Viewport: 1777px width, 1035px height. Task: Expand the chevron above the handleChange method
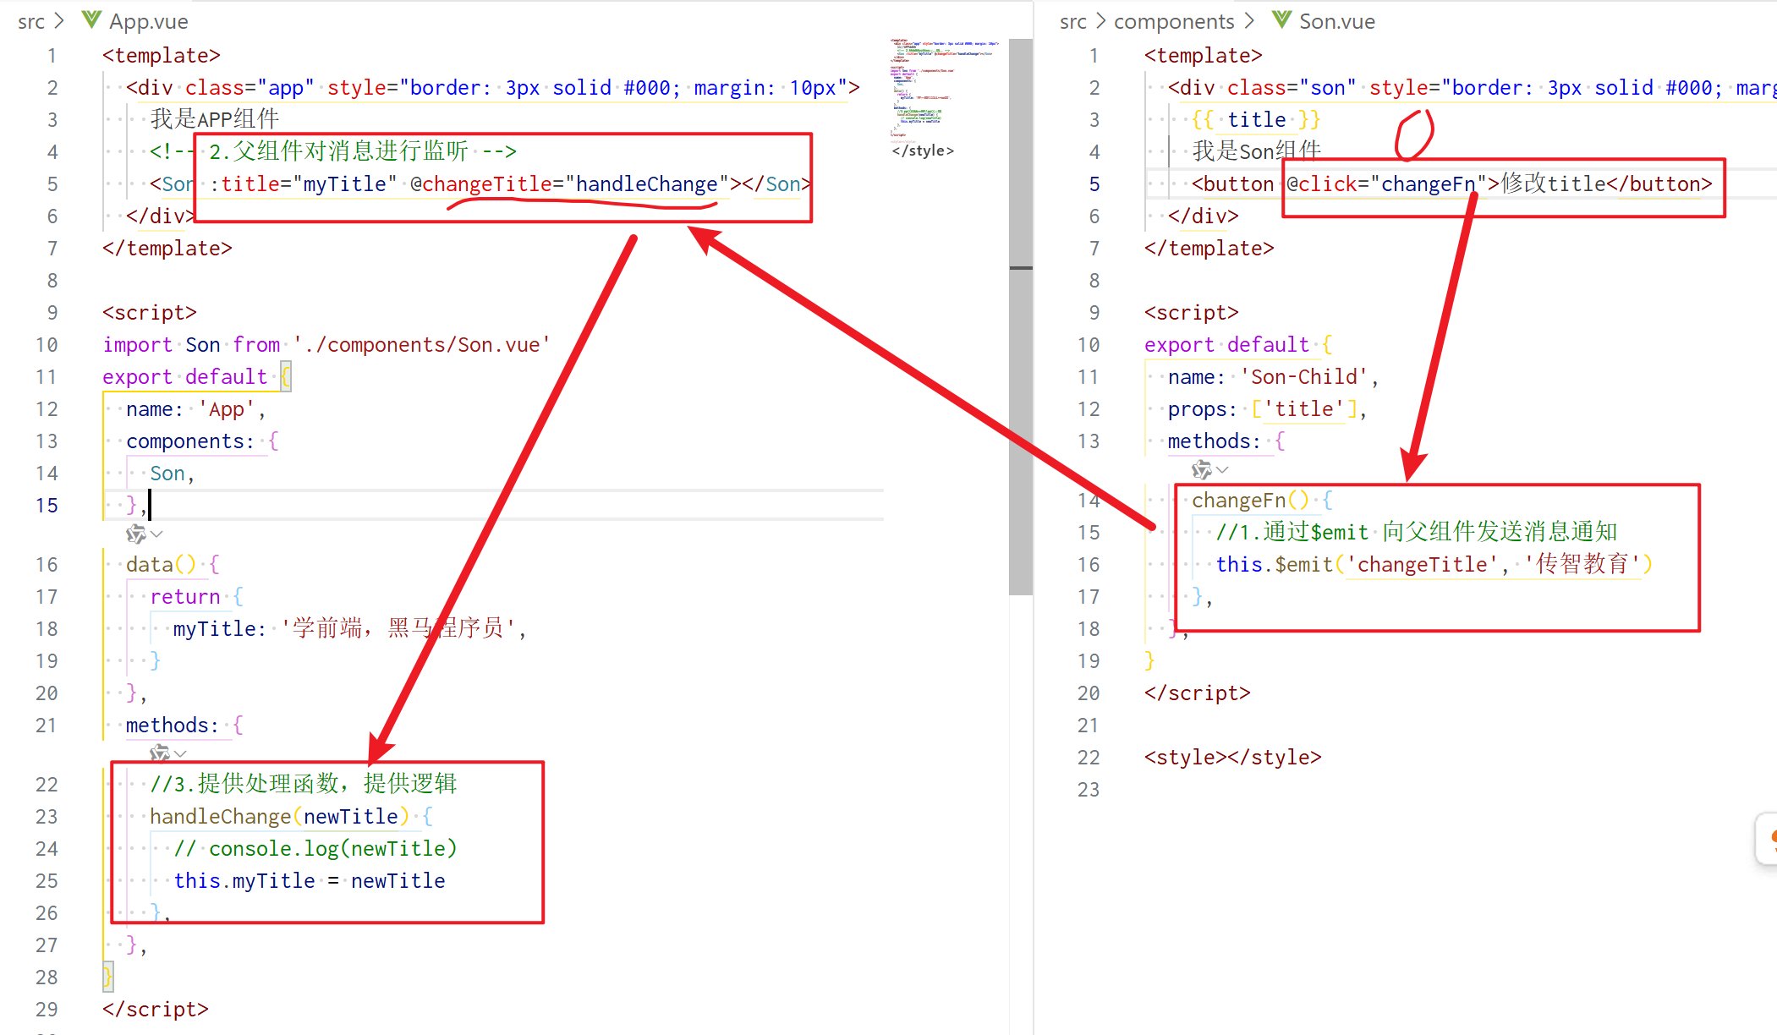[x=181, y=753]
